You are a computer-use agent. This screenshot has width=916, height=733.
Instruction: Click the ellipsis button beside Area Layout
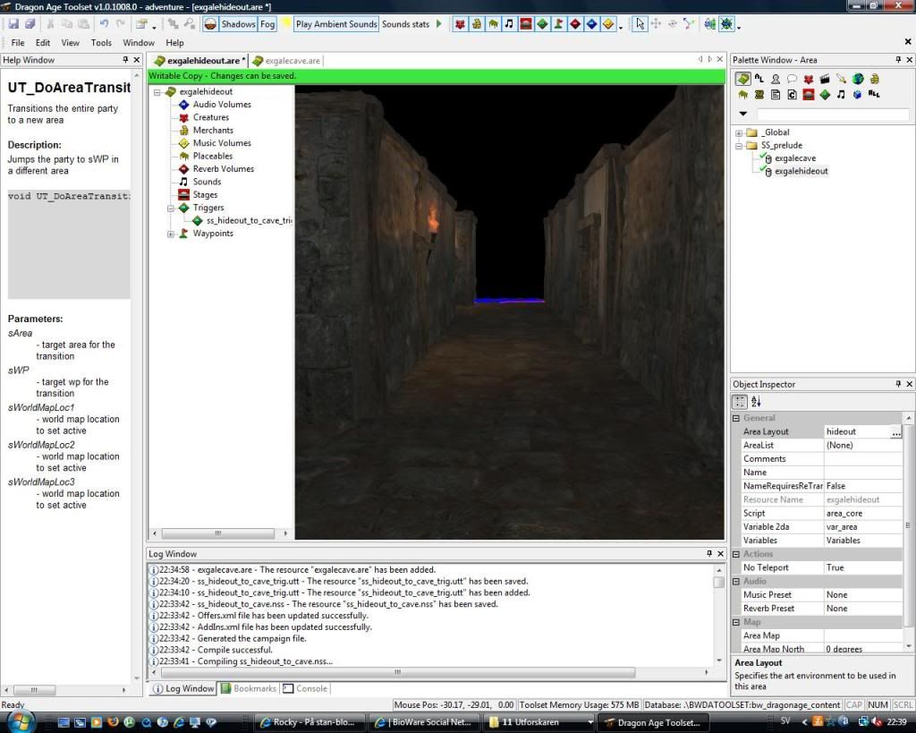[895, 432]
